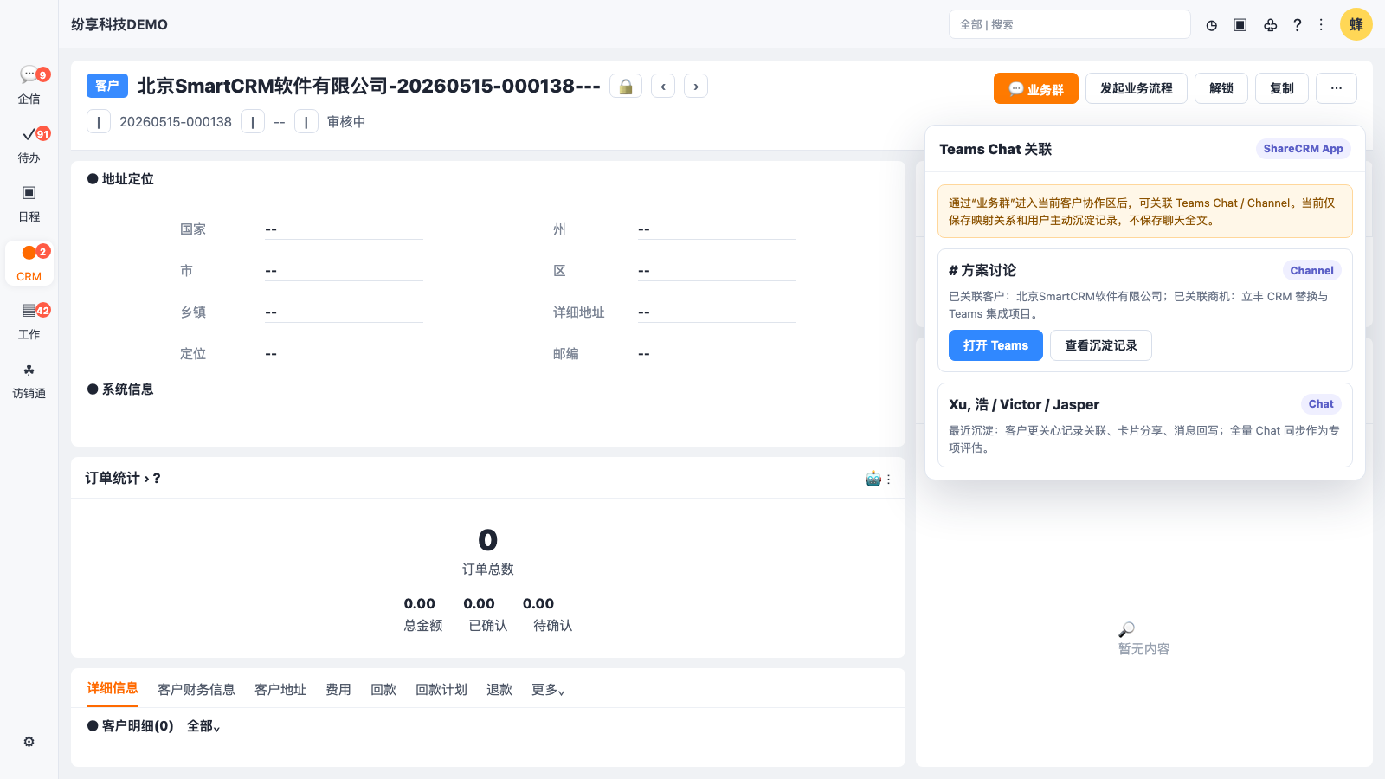
Task: Click 国家 field value
Action: click(x=344, y=229)
